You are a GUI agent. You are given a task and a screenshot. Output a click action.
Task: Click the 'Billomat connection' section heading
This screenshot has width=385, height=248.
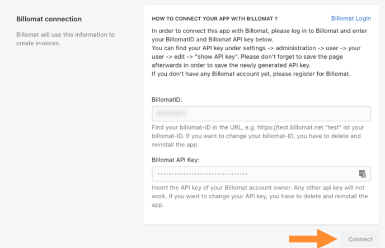(x=49, y=19)
